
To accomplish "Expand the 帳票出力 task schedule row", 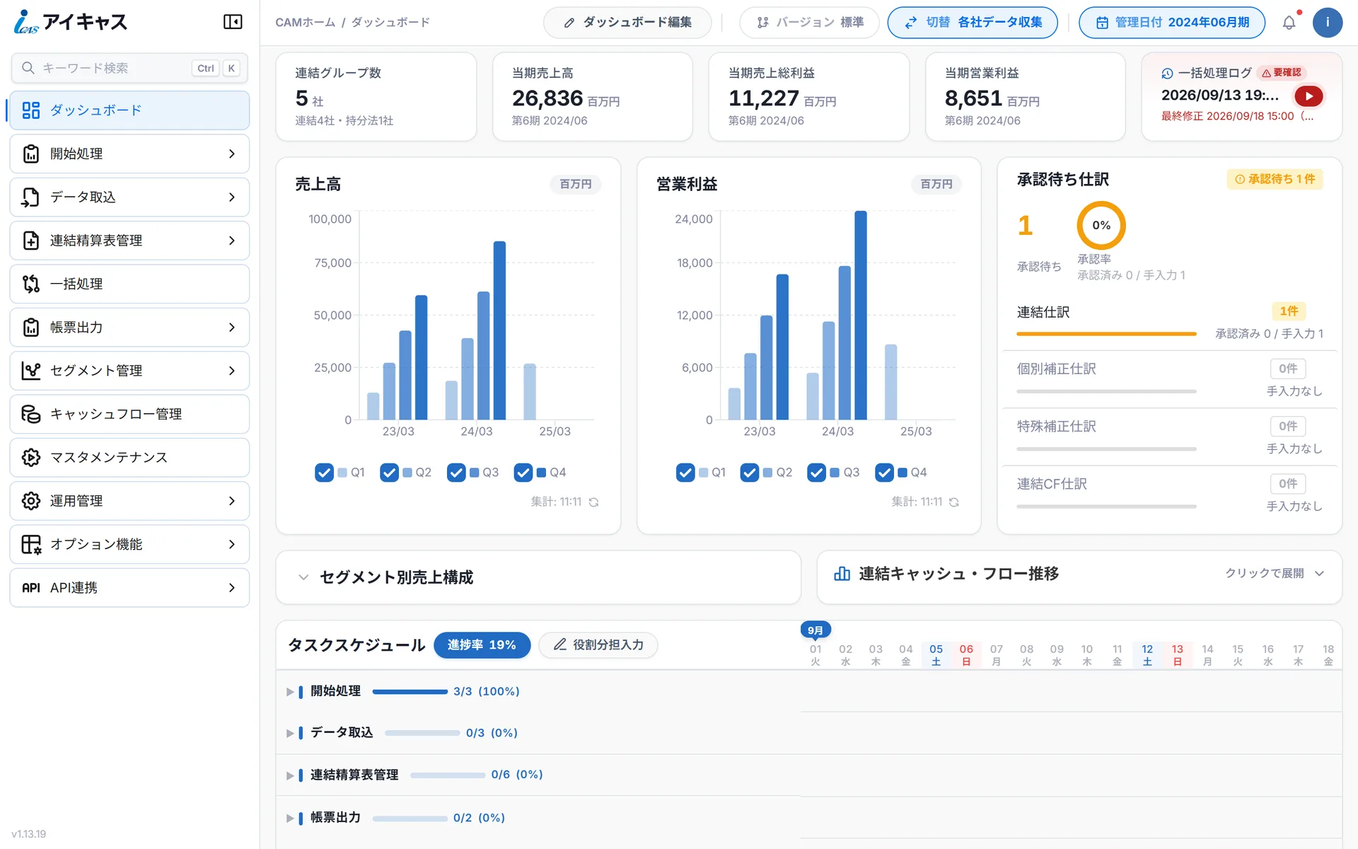I will click(290, 818).
